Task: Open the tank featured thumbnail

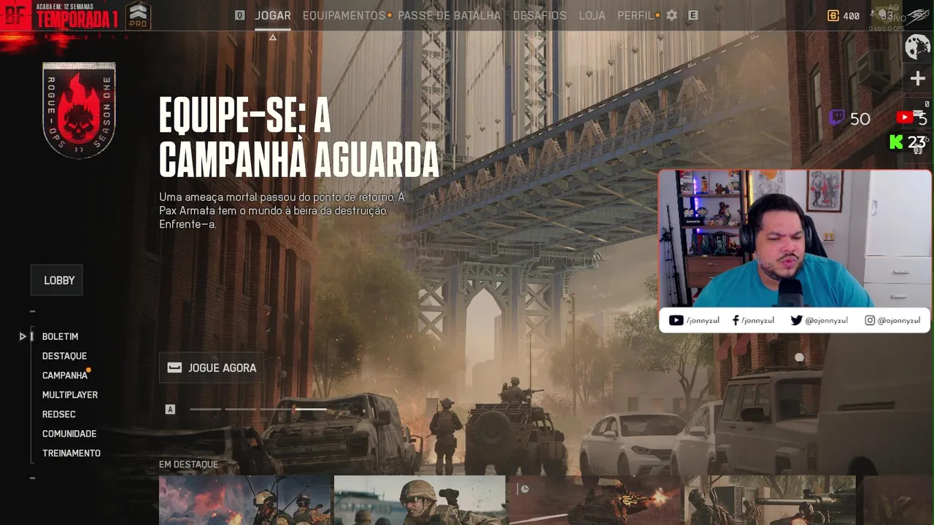Action: tap(770, 500)
